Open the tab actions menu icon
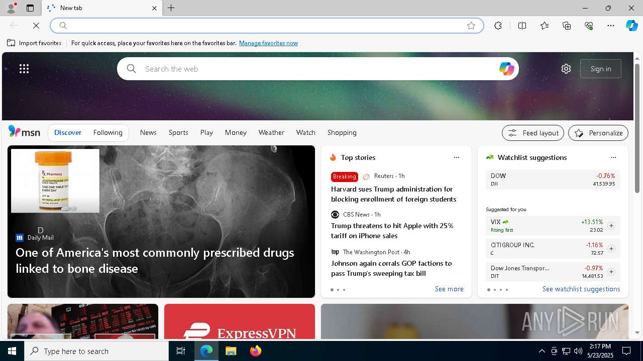The width and height of the screenshot is (643, 361). tap(30, 8)
